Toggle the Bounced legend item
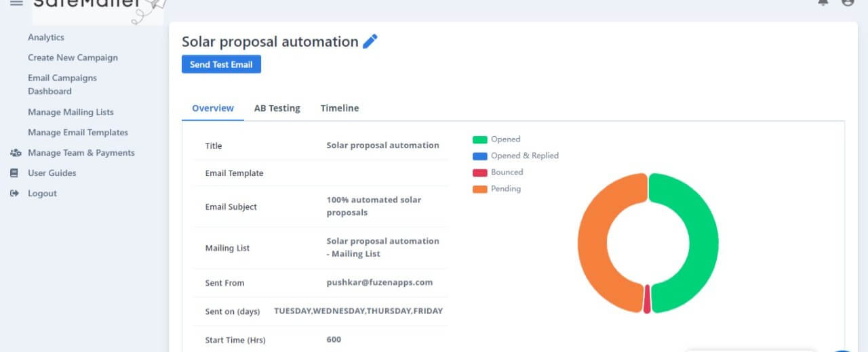Image resolution: width=868 pixels, height=352 pixels. point(498,172)
